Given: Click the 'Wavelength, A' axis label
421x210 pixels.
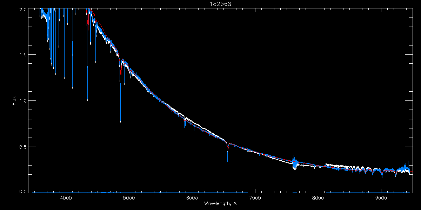Looking at the screenshot, I should [x=220, y=203].
